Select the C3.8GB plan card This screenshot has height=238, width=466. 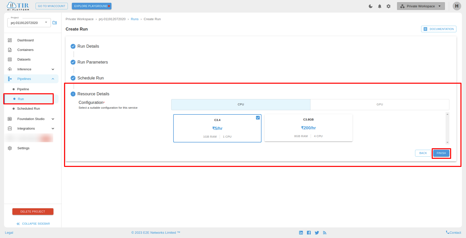point(308,128)
